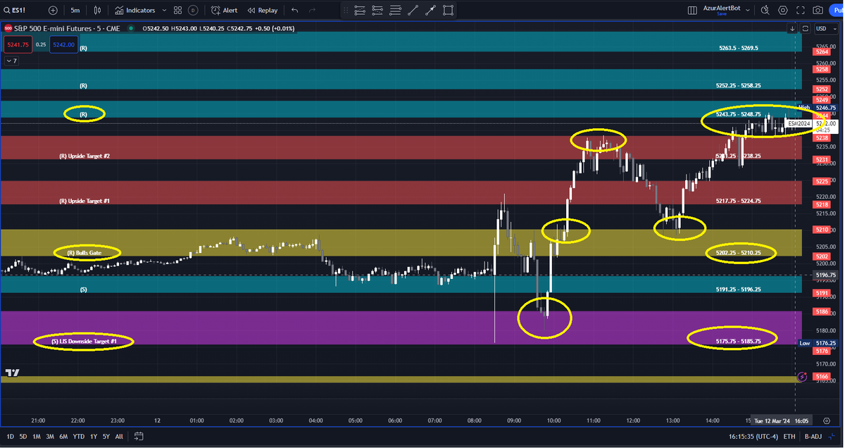Undo the last chart action

(x=295, y=11)
